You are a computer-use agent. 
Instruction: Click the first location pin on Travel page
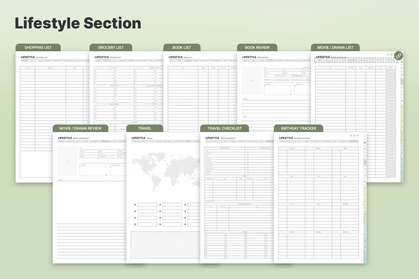135,205
